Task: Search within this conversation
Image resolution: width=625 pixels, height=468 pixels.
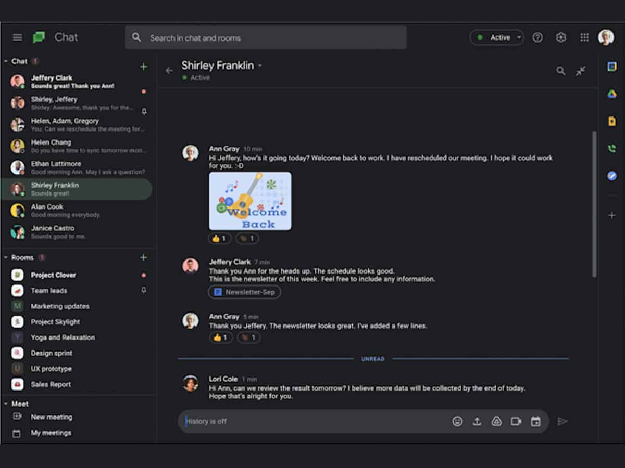Action: pyautogui.click(x=560, y=71)
